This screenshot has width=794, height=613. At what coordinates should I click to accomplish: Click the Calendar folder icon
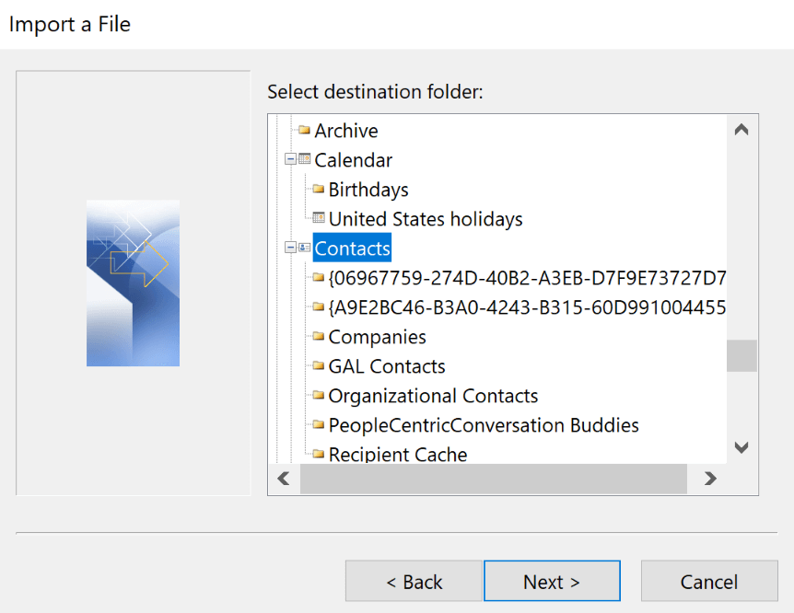[305, 159]
